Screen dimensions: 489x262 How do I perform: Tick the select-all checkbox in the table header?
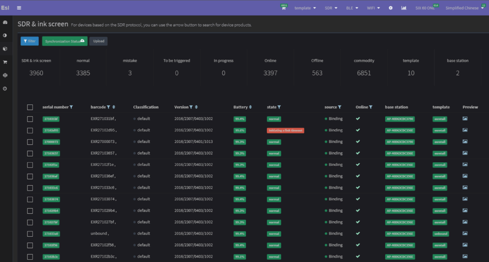30,107
